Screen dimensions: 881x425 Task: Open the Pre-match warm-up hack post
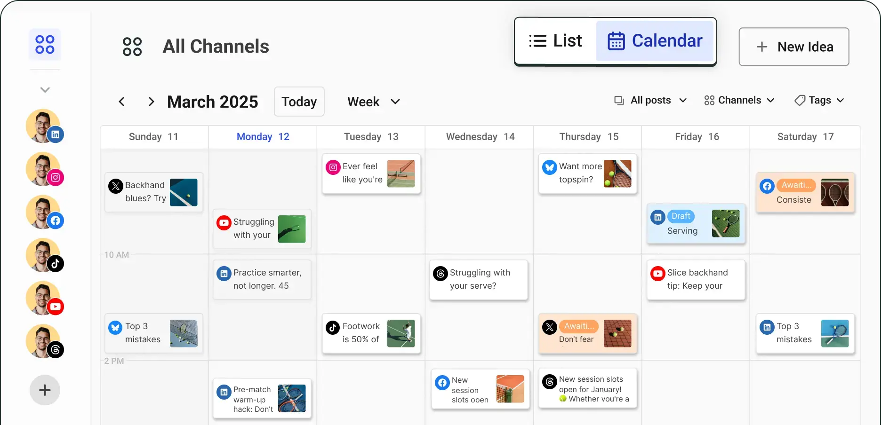coord(262,399)
